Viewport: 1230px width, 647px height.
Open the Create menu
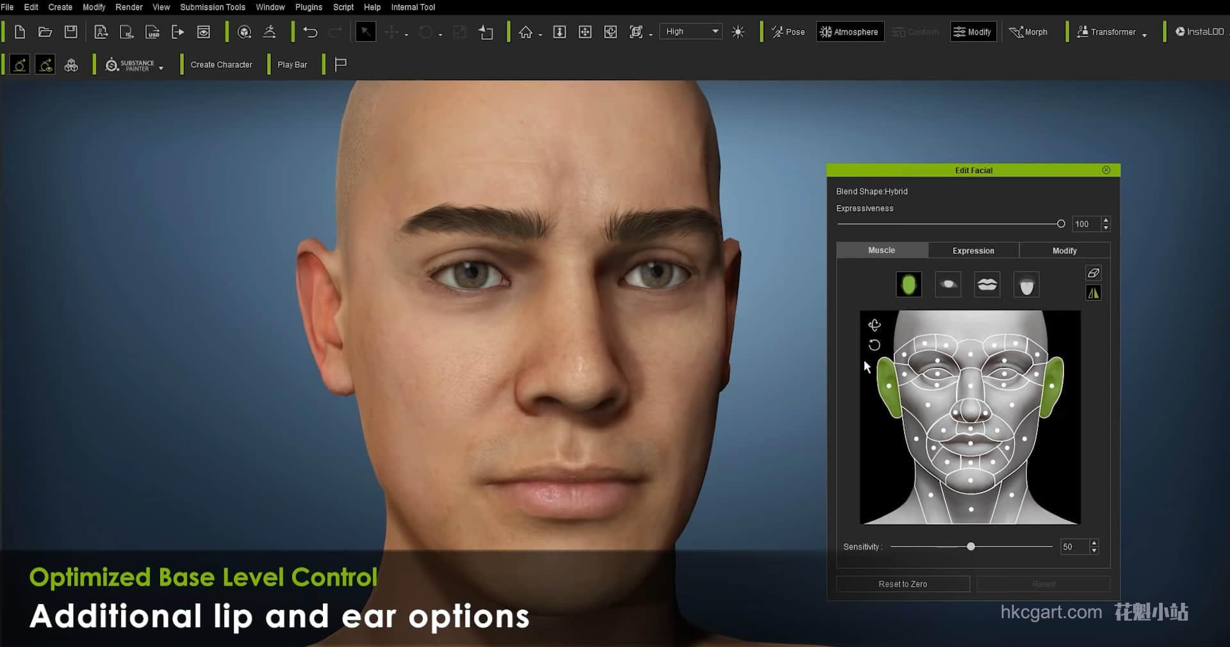(x=60, y=7)
